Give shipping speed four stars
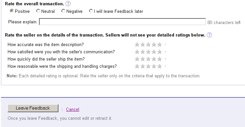The image size is (245, 127). click(154, 59)
